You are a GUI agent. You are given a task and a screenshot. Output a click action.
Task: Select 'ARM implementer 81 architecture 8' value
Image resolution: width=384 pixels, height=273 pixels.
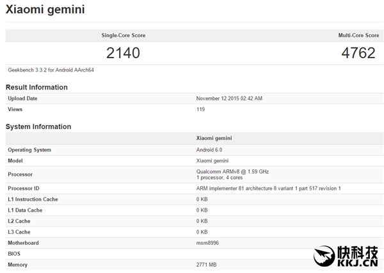pyautogui.click(x=268, y=189)
